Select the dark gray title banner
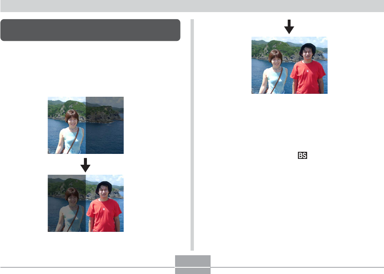The width and height of the screenshot is (384, 274). (90, 30)
